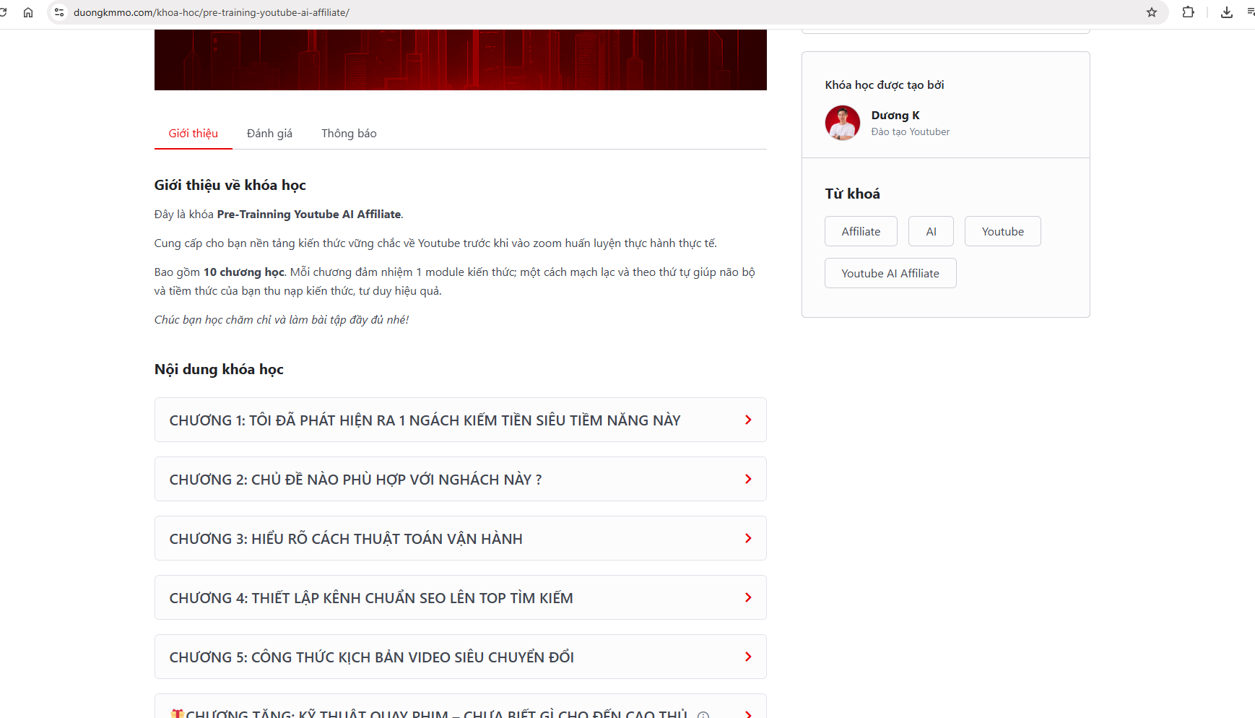The image size is (1255, 718).
Task: Click the Dương K instructor name link
Action: [895, 116]
